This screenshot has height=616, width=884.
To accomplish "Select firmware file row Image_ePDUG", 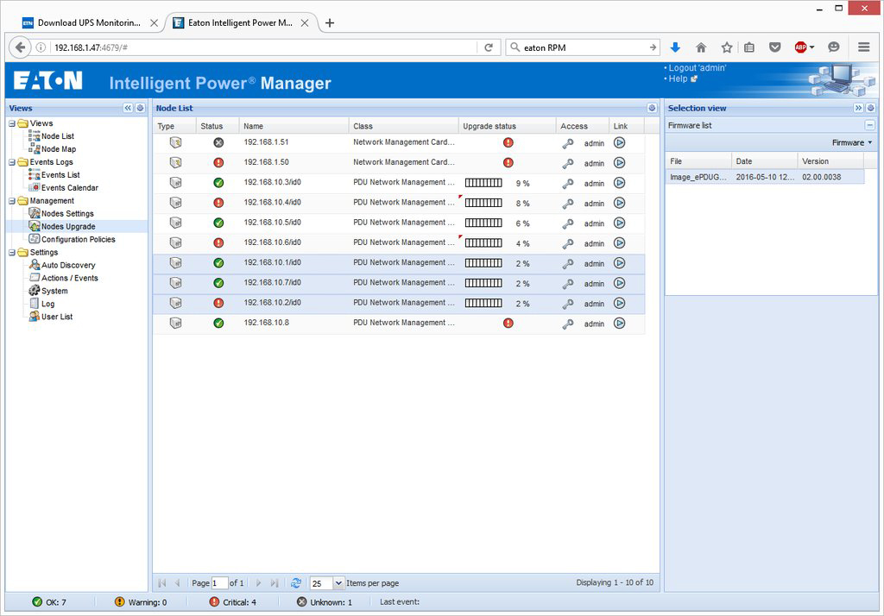I will 765,177.
